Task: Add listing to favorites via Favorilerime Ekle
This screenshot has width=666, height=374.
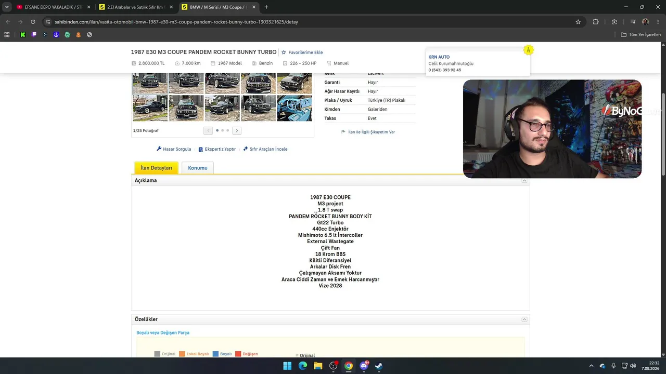Action: [x=302, y=52]
